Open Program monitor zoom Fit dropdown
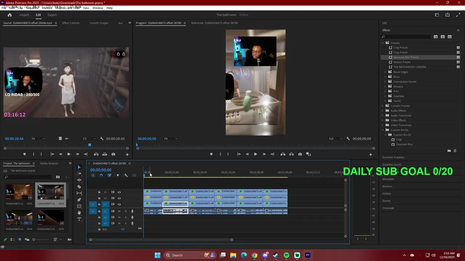 171,138
